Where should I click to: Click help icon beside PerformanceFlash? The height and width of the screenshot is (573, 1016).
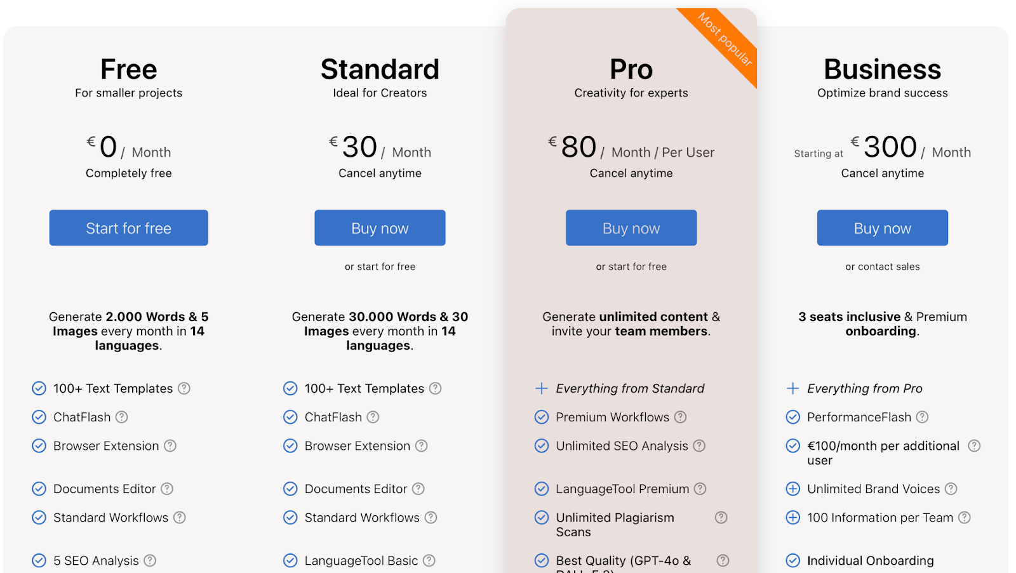(922, 417)
